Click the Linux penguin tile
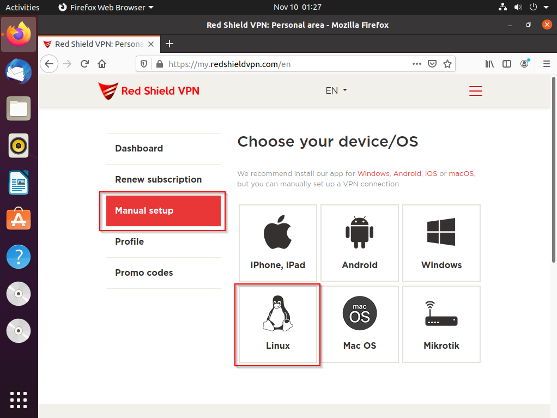Screen dimensions: 557x418 [277, 324]
